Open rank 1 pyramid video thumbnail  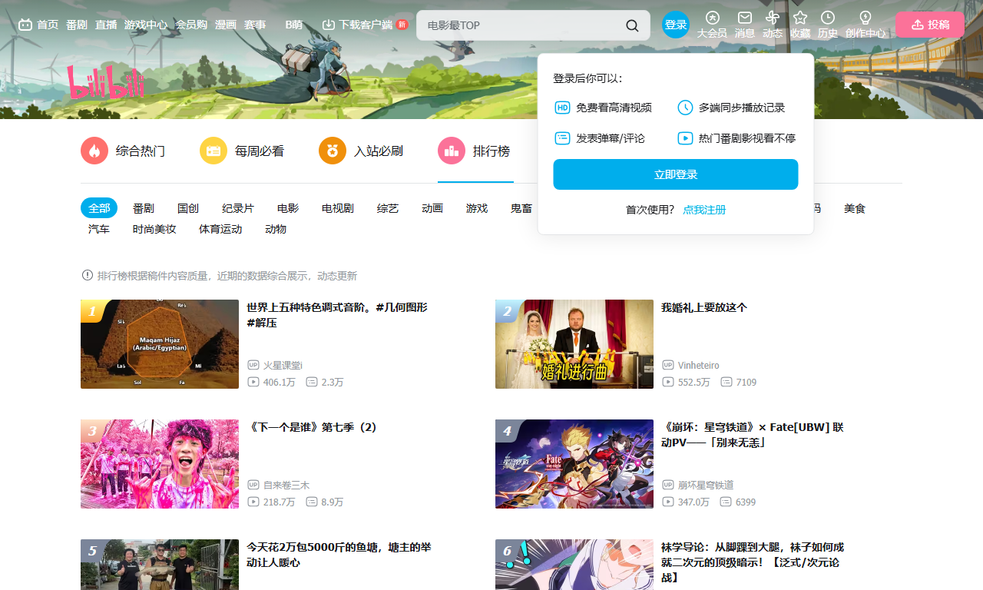coord(160,344)
